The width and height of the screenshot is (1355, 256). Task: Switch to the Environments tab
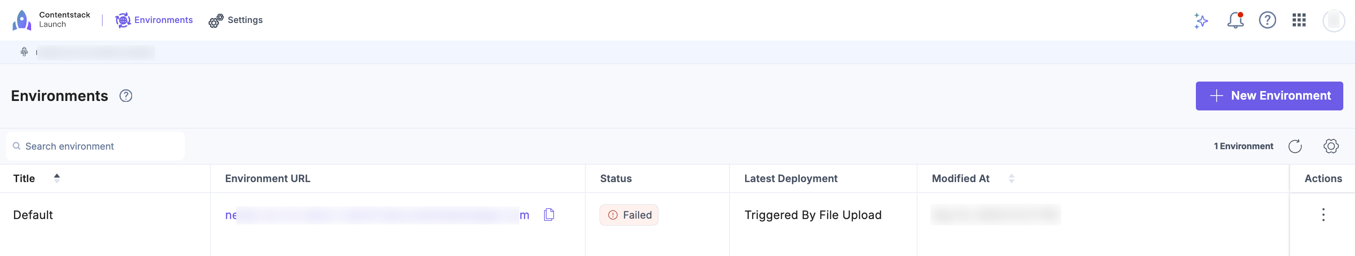154,20
